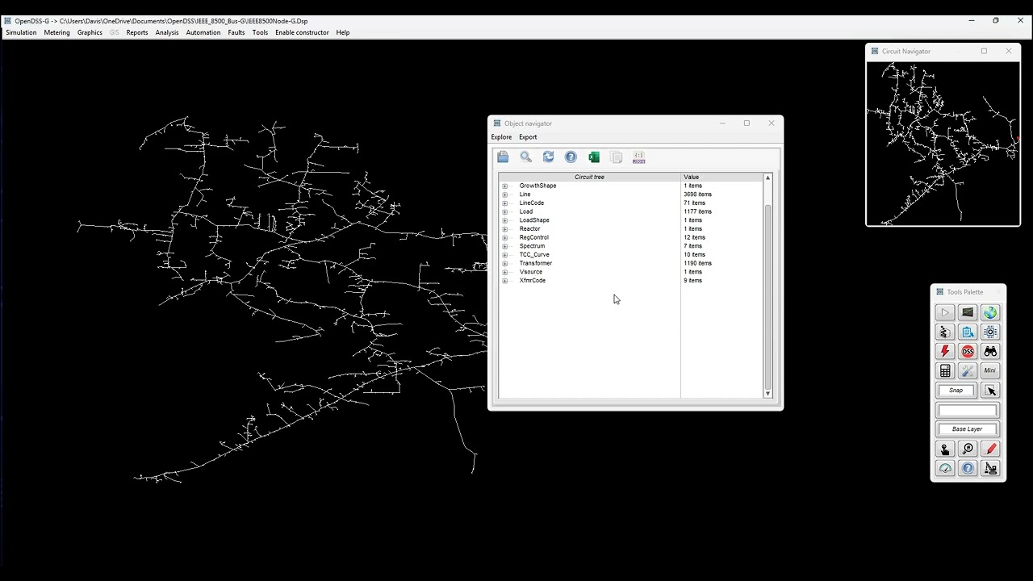Click the scroll up arrow in Object navigator

tap(767, 178)
